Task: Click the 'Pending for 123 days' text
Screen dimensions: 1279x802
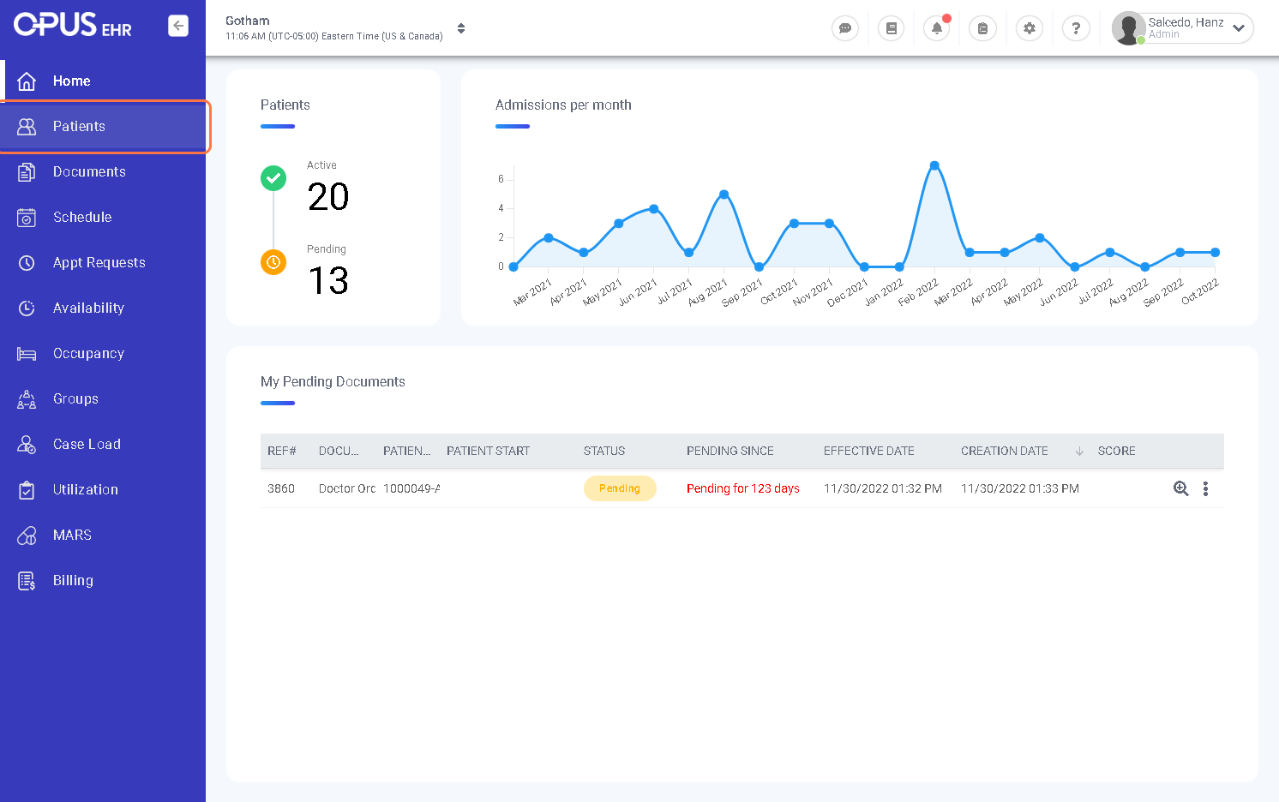Action: click(x=743, y=488)
